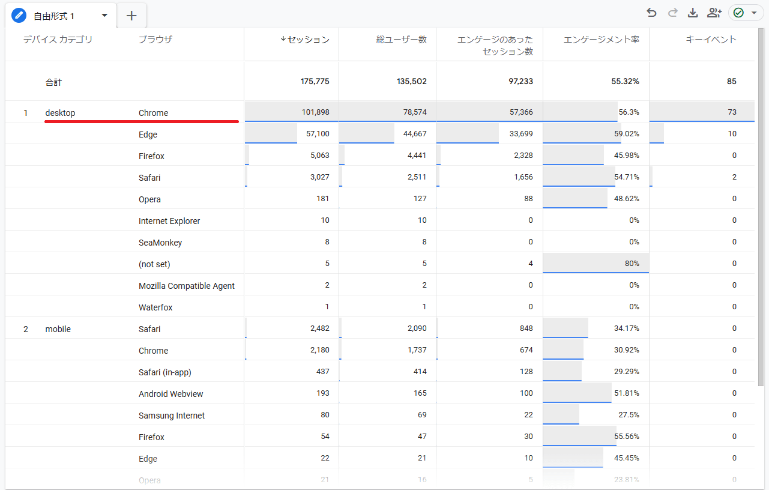Click the エンゲージメント率 column header

click(x=601, y=40)
